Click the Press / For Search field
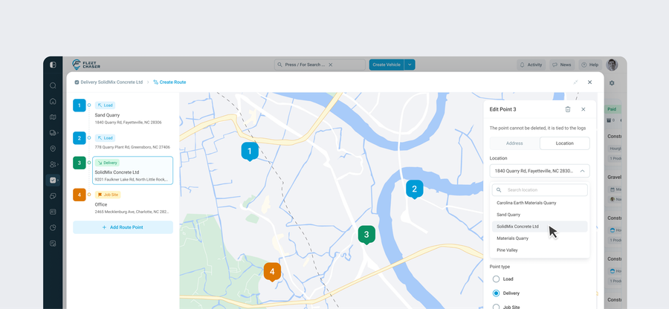This screenshot has width=669, height=309. [x=320, y=65]
